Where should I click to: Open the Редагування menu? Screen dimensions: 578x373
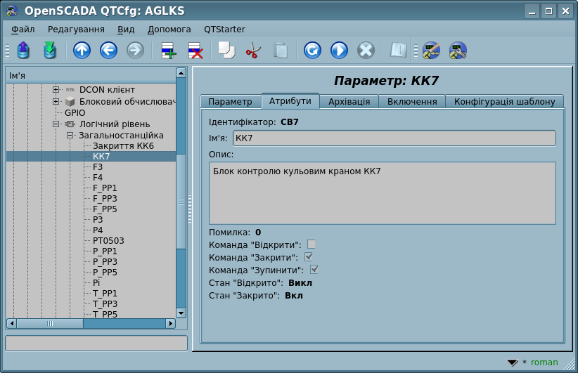click(x=76, y=30)
